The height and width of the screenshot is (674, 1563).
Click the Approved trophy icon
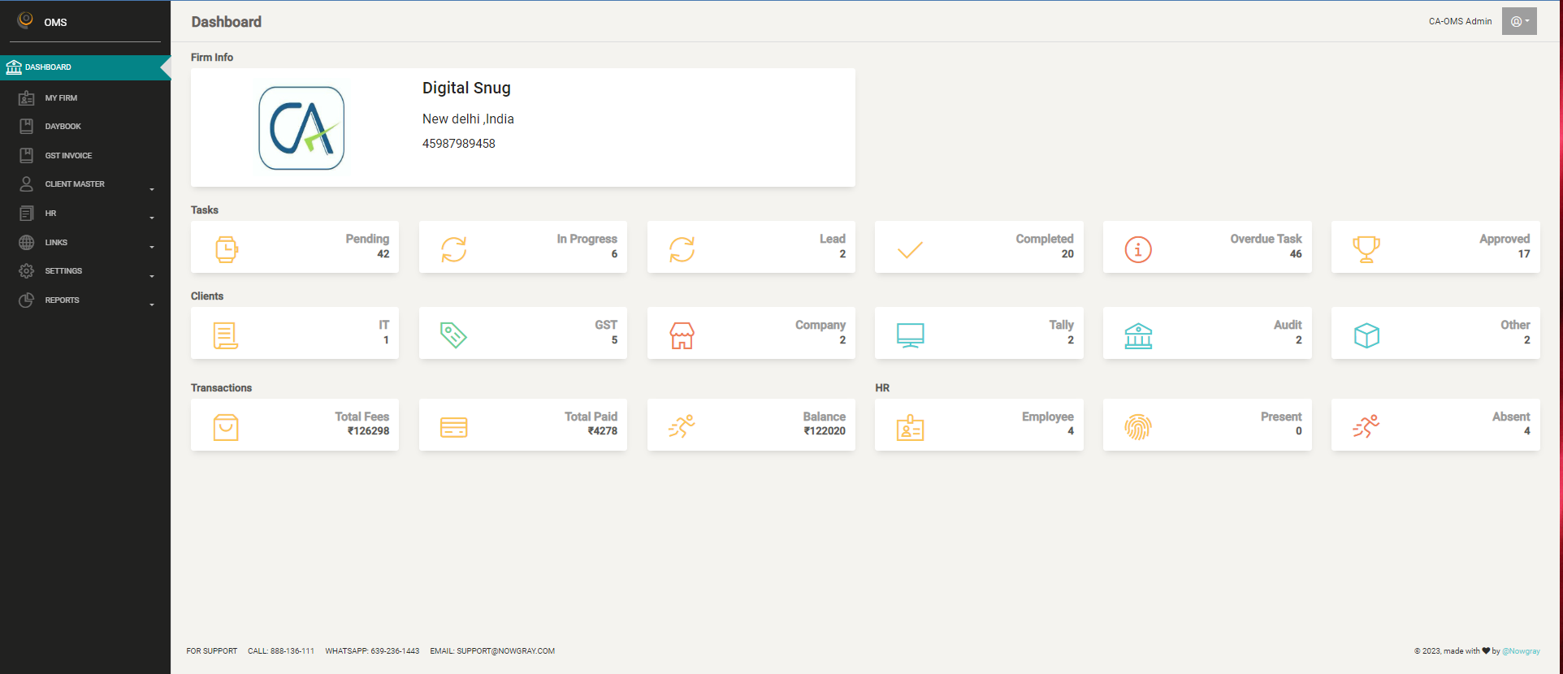click(1366, 249)
